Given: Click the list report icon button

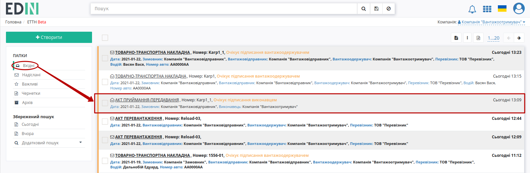Looking at the screenshot, I should click(478, 38).
